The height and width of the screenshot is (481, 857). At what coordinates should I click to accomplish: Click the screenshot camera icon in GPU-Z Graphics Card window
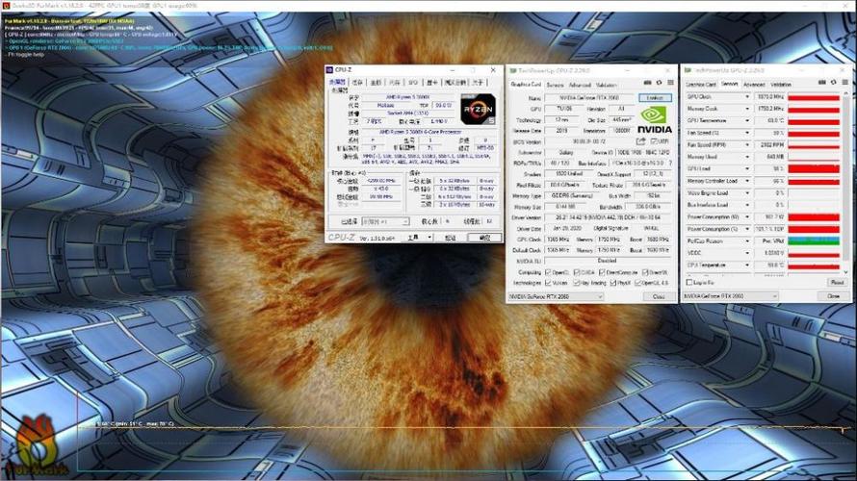(647, 83)
